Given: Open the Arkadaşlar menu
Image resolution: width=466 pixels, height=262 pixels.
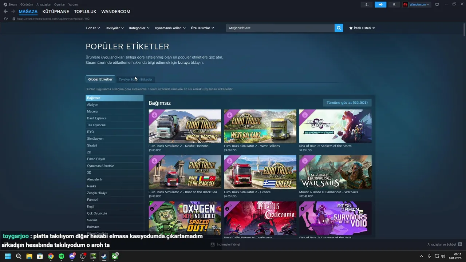Looking at the screenshot, I should point(44,4).
